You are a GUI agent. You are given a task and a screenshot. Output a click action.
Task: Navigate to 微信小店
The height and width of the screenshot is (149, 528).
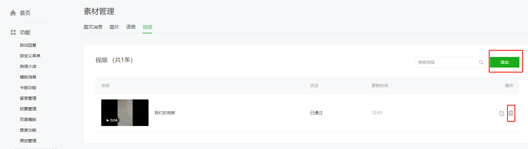(28, 66)
